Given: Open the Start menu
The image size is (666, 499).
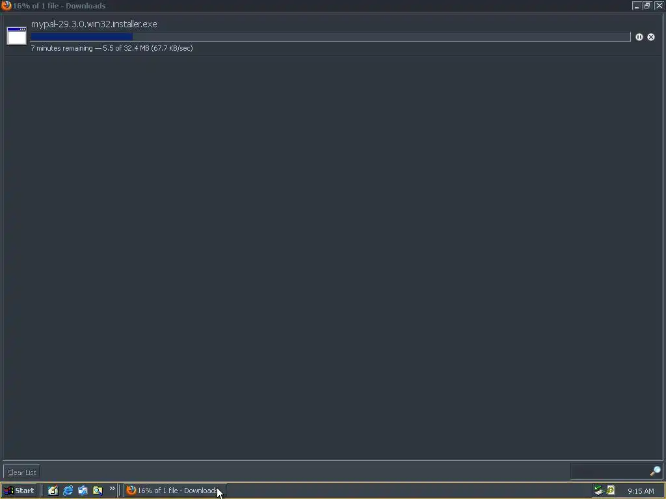Looking at the screenshot, I should pos(19,491).
